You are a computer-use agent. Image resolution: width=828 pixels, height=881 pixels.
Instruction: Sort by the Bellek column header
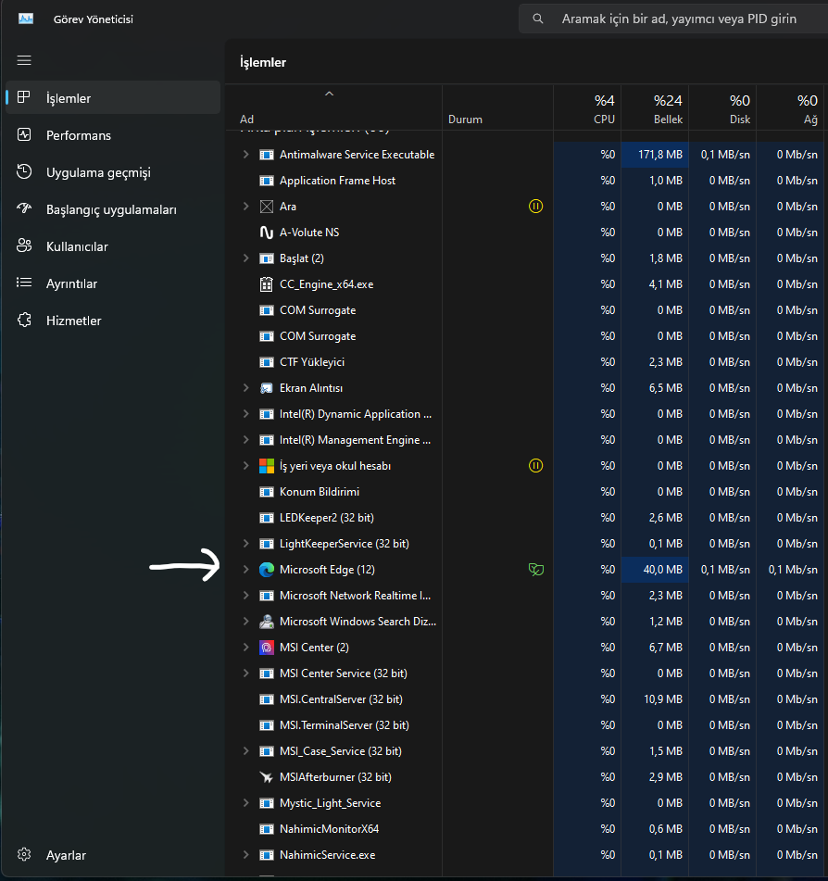click(655, 107)
